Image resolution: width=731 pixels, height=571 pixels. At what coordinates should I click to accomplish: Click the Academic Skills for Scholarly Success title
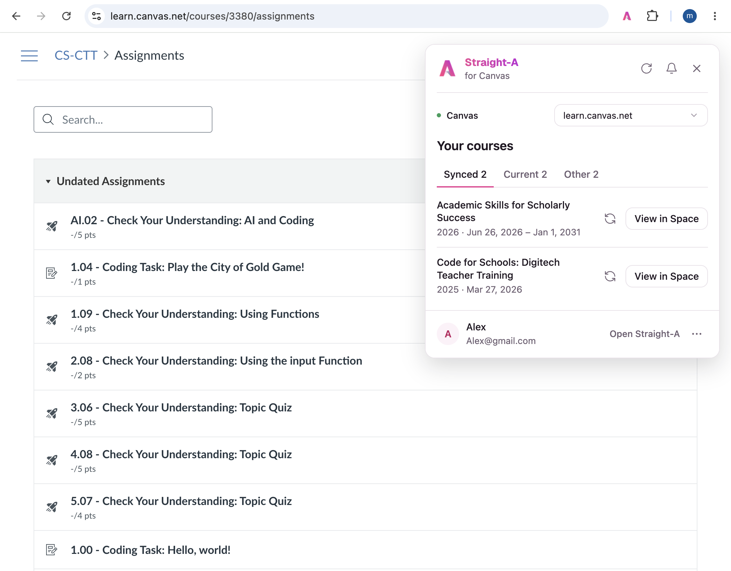[503, 211]
